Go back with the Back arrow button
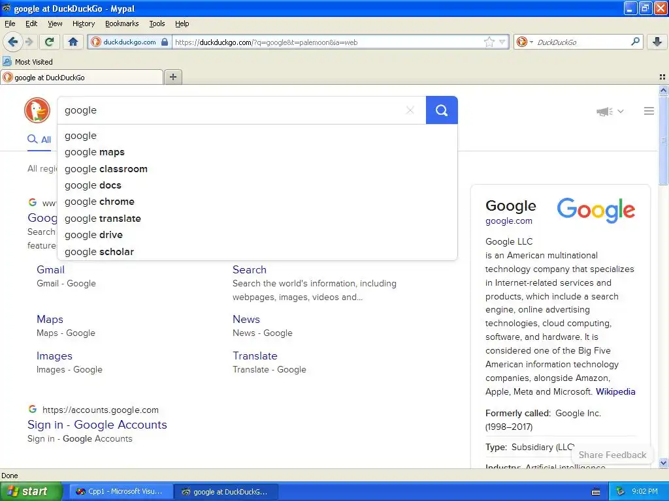669x501 pixels. pyautogui.click(x=12, y=42)
